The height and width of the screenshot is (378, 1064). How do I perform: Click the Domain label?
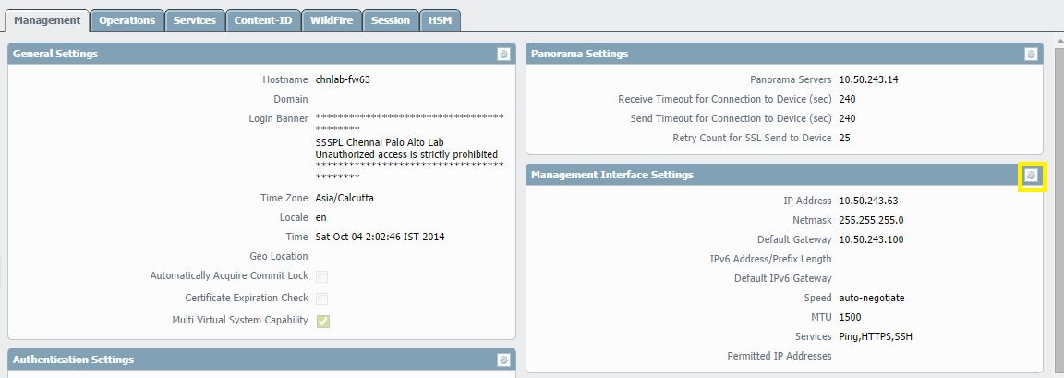pyautogui.click(x=290, y=99)
